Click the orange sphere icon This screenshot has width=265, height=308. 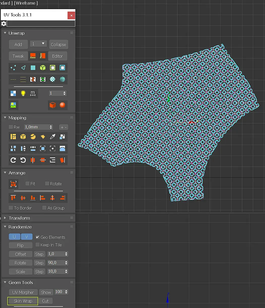(63, 105)
